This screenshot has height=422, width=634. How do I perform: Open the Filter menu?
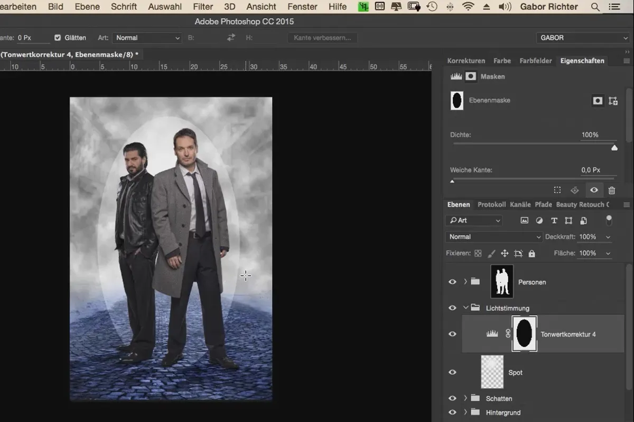202,7
